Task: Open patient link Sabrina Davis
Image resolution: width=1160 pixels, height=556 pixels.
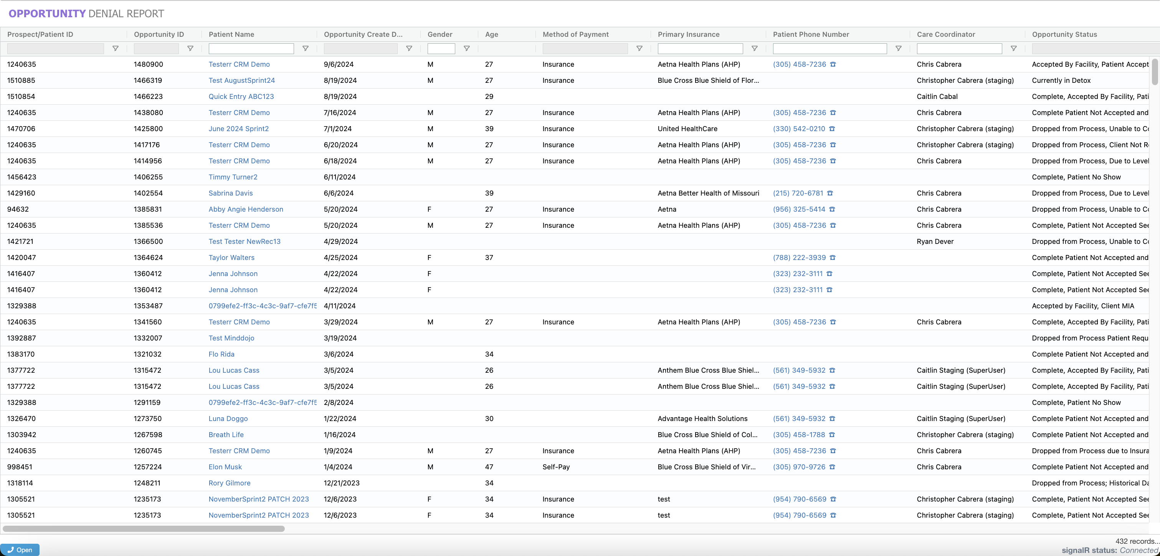Action: point(230,193)
